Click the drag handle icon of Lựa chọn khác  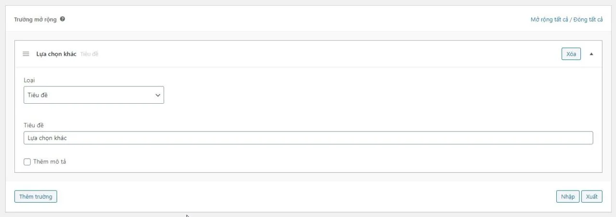point(26,54)
